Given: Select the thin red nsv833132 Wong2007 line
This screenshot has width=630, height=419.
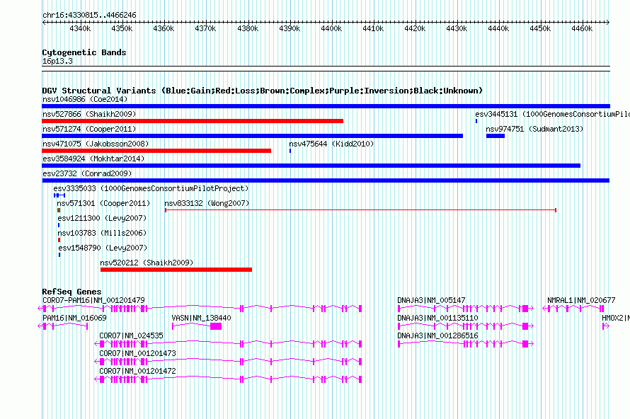Looking at the screenshot, I should (360, 210).
